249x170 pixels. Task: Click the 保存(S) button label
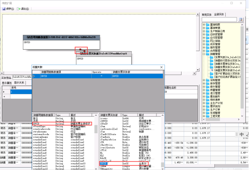tap(10, 9)
